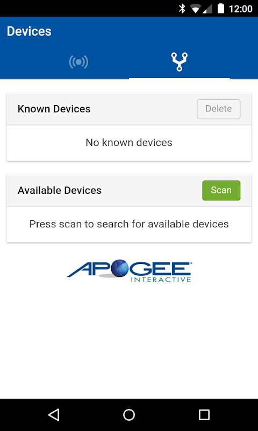Image resolution: width=258 pixels, height=431 pixels.
Task: Open recent apps with the square icon
Action: (x=204, y=414)
